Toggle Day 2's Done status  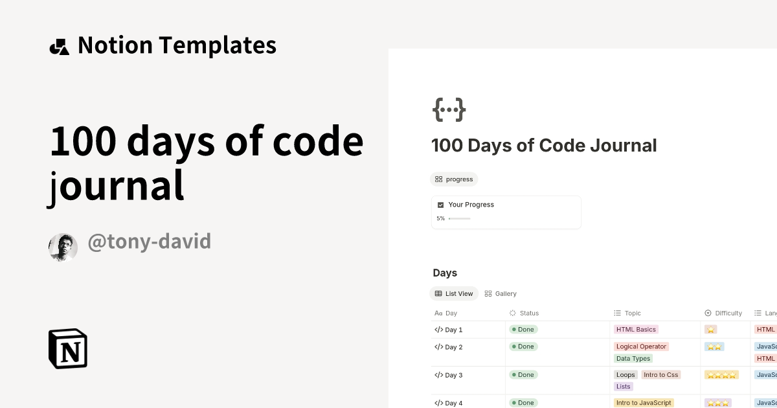(x=523, y=346)
